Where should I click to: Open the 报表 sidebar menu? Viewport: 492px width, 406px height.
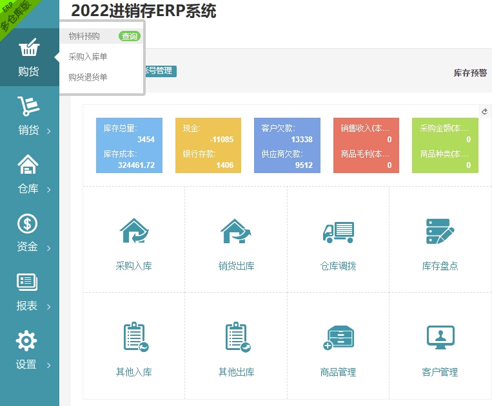pos(29,291)
